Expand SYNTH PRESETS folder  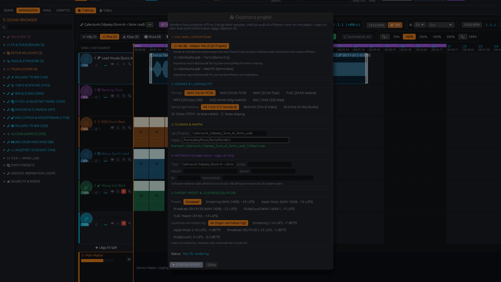point(4,165)
